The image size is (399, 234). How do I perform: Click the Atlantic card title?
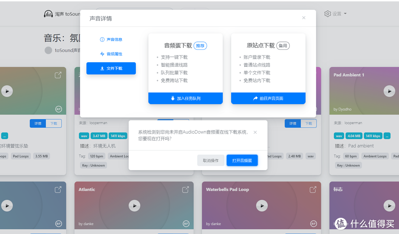click(x=87, y=189)
